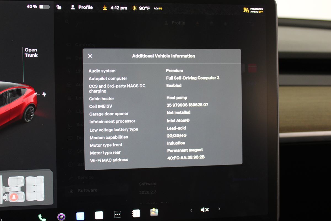331x221 pixels.
Task: Tap the Intel Atom value
Action: pos(178,120)
